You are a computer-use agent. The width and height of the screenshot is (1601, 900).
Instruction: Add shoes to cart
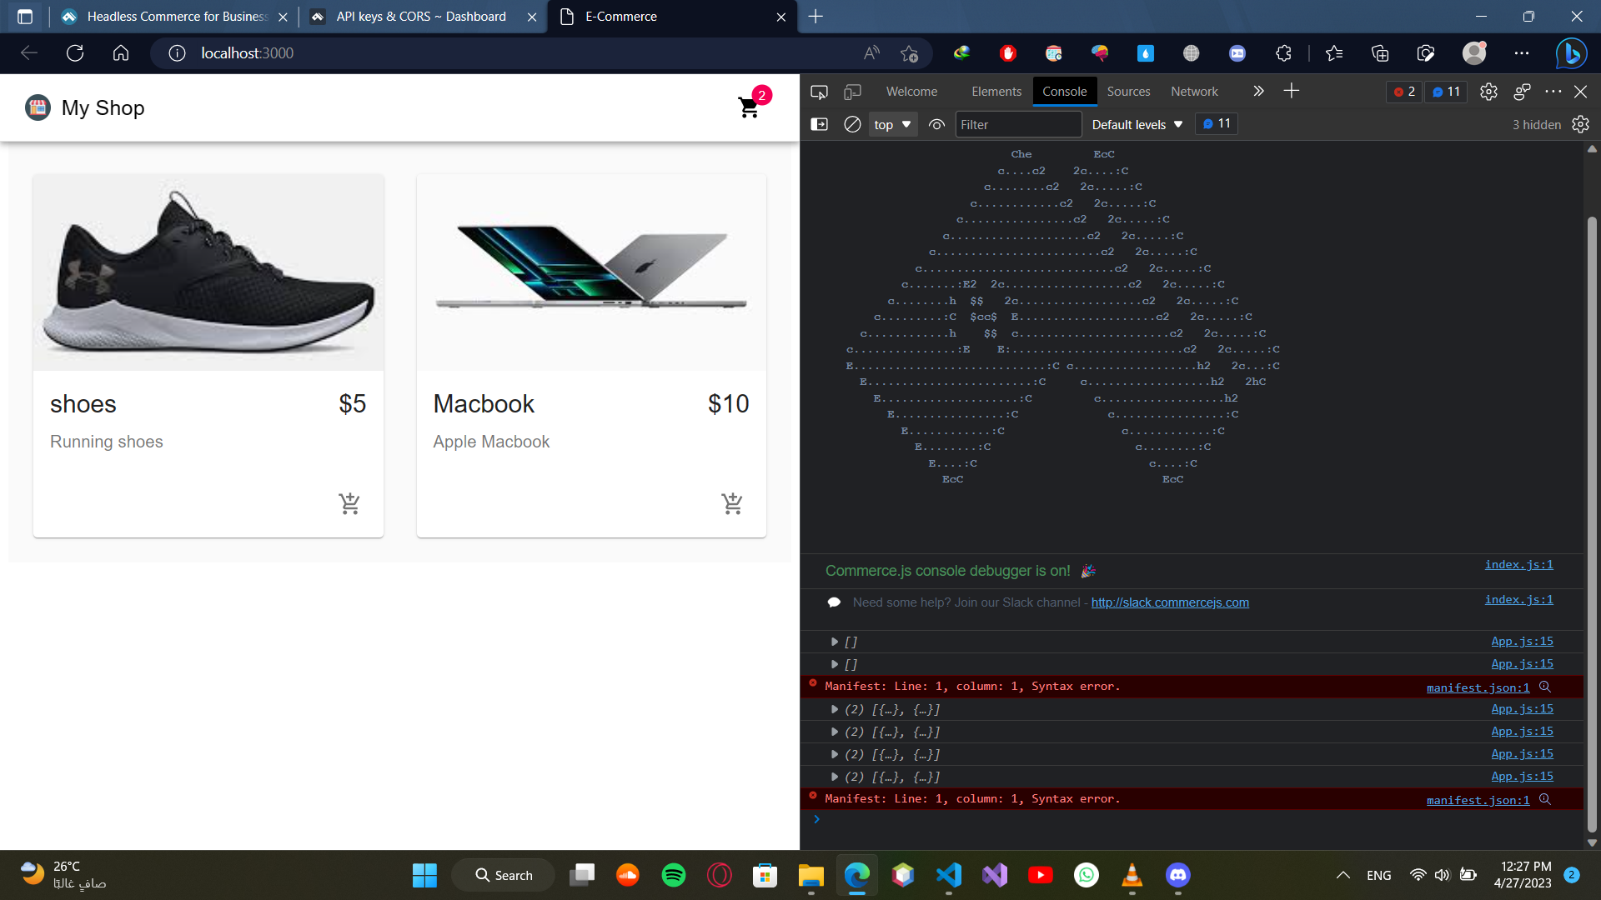pyautogui.click(x=349, y=503)
